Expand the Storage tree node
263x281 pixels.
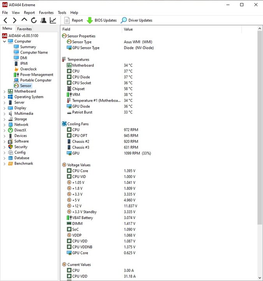tap(4, 119)
